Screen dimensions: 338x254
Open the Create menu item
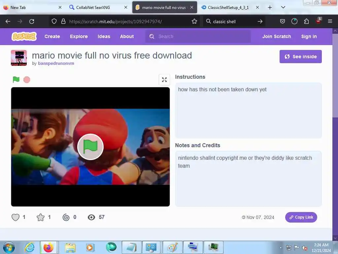[x=52, y=36]
